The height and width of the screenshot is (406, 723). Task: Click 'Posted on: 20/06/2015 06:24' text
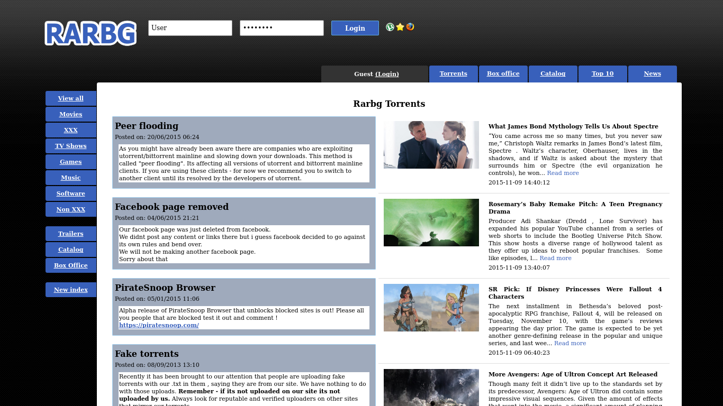157,137
